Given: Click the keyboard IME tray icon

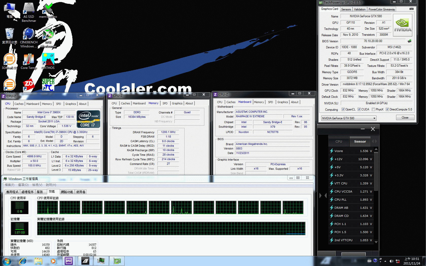Looking at the screenshot, I should point(369,260).
